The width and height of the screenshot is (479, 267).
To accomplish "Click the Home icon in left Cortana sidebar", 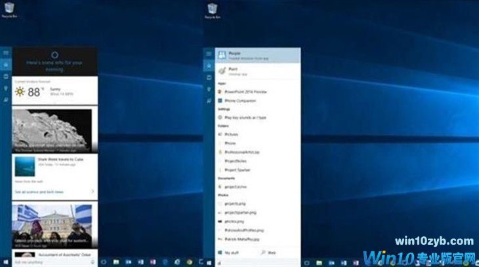I will (x=5, y=64).
